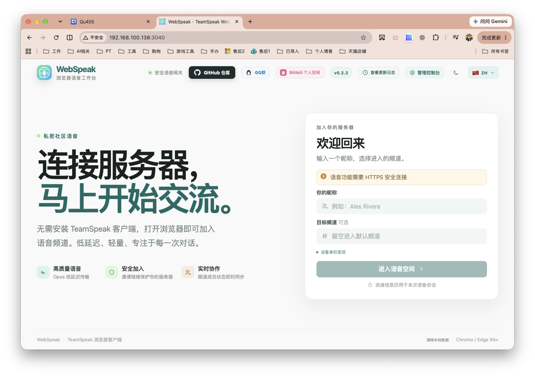
Task: Click the 安全加入 shield icon
Action: pyautogui.click(x=112, y=272)
